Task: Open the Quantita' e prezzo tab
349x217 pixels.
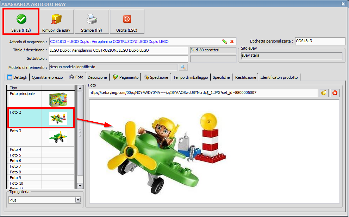Action: [x=47, y=77]
